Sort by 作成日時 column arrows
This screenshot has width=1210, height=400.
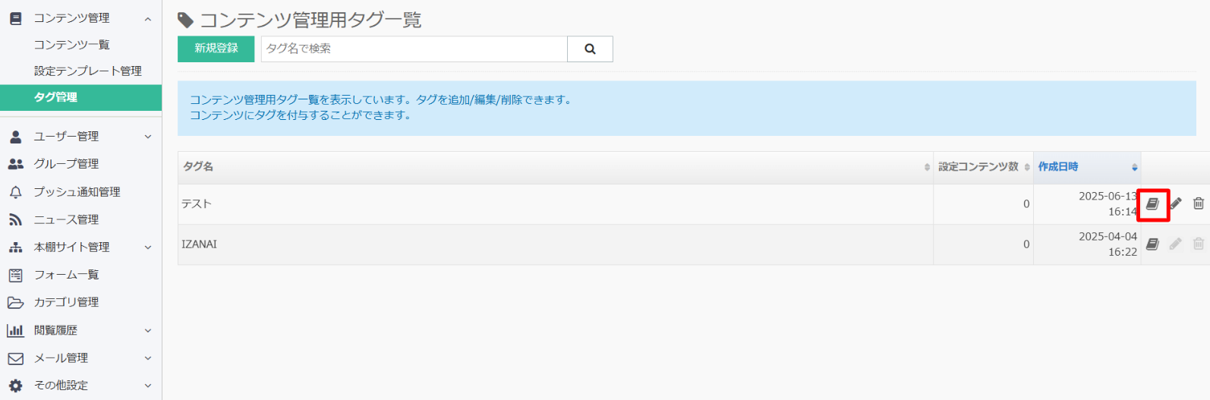tap(1135, 167)
